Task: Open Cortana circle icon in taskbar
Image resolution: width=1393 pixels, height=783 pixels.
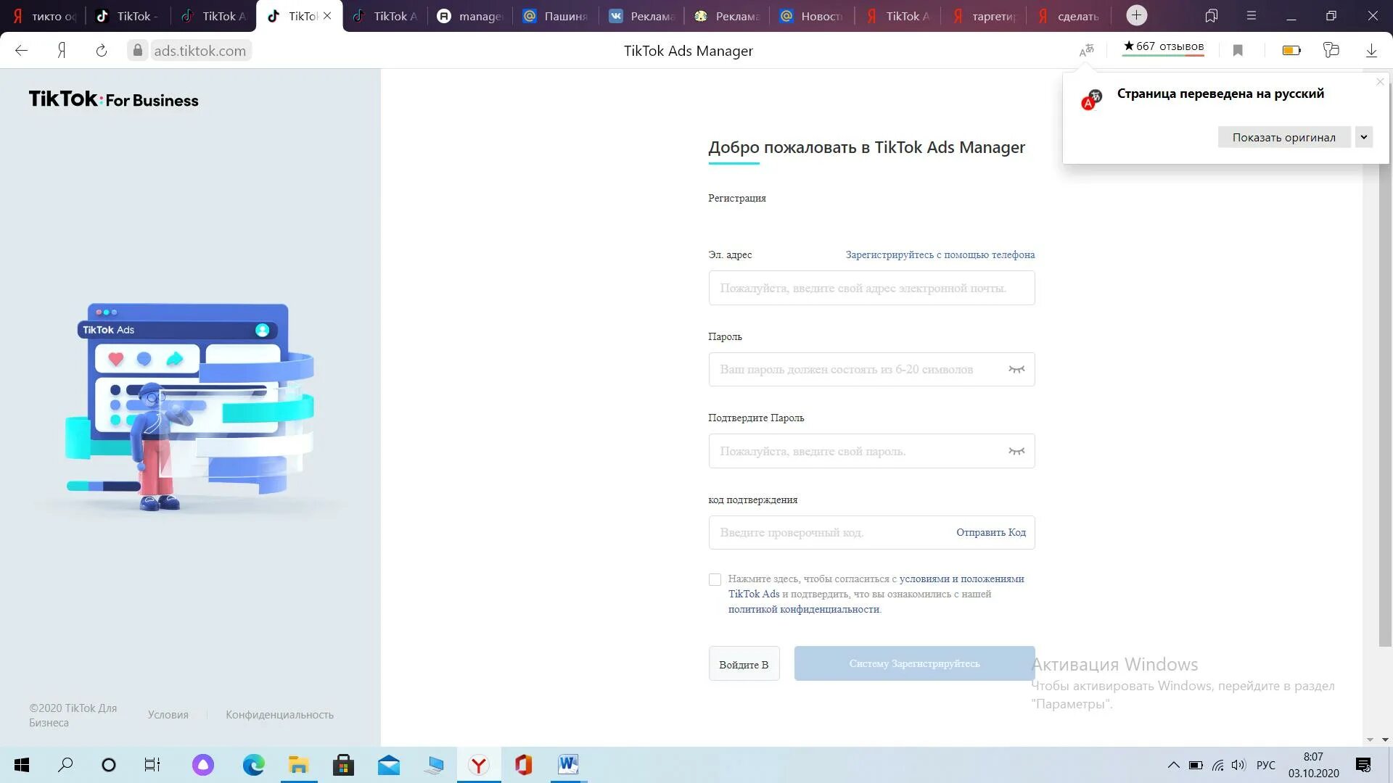Action: coord(109,765)
